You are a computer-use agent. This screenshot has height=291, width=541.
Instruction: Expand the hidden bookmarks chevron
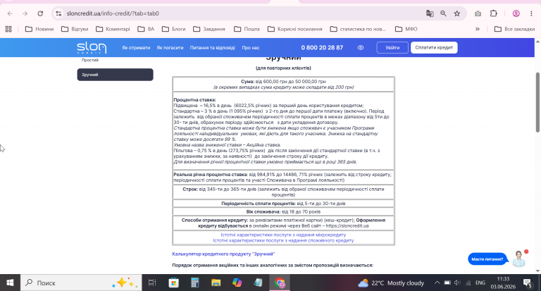[478, 29]
